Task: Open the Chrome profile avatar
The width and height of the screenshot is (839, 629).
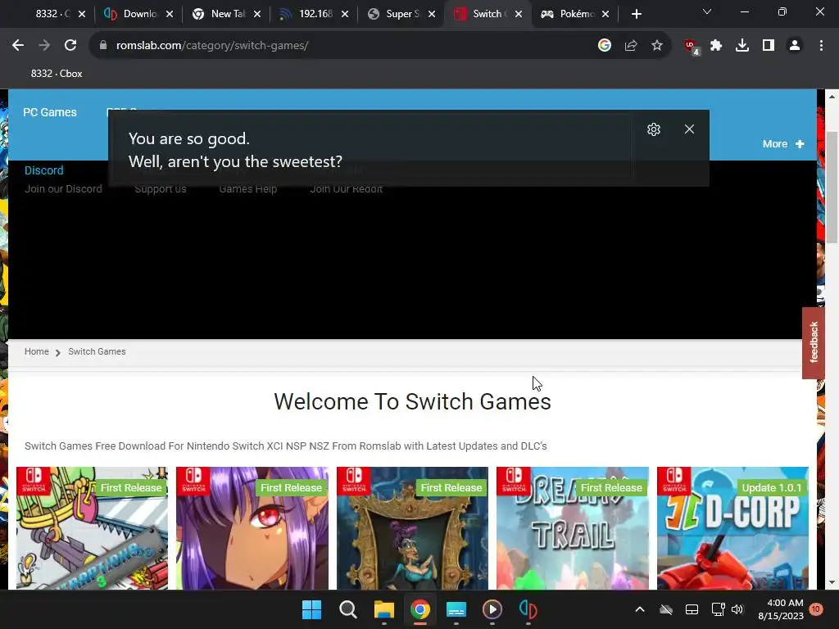Action: (795, 46)
